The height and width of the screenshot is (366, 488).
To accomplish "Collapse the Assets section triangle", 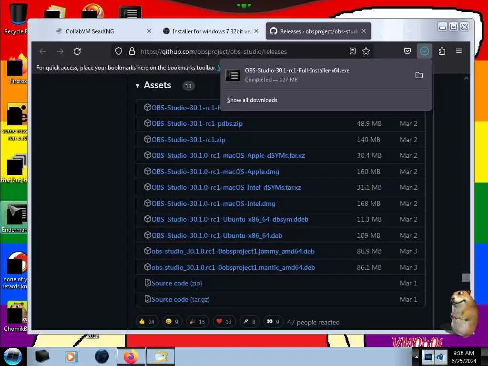I will (137, 86).
